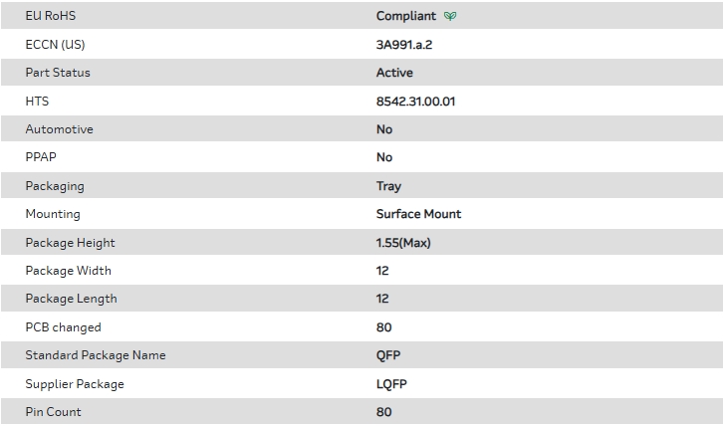
Task: Select the QFP standard package name value
Action: point(388,355)
